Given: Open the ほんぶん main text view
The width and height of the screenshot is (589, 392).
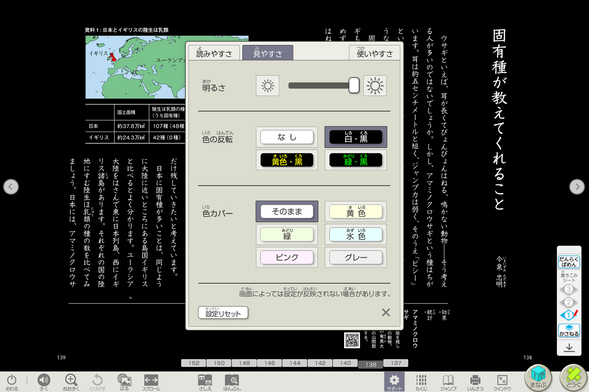Looking at the screenshot, I should coord(232,381).
